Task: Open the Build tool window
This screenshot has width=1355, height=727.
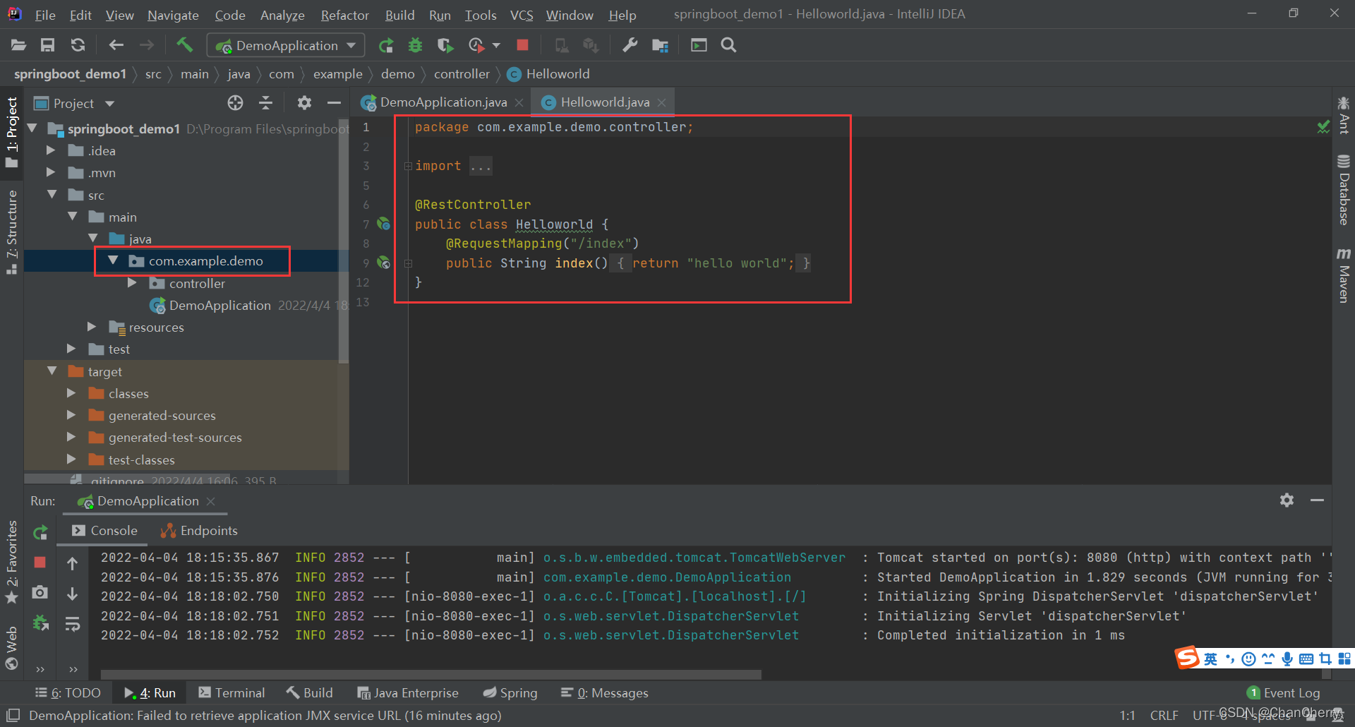Action: click(310, 693)
